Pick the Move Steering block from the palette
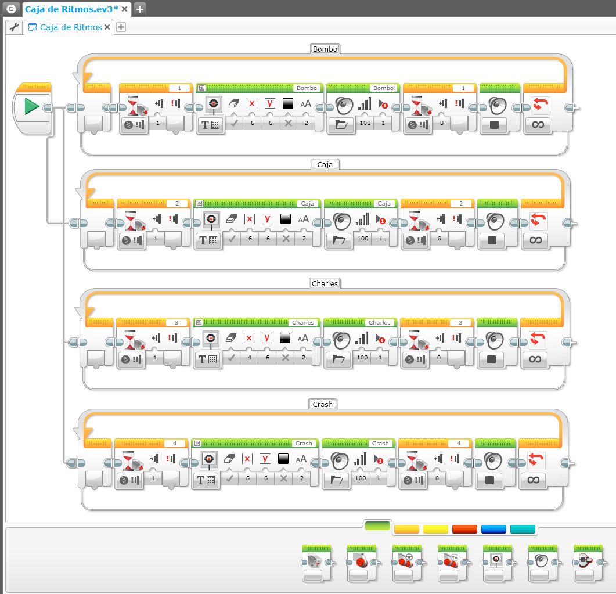616x594 pixels. (407, 563)
